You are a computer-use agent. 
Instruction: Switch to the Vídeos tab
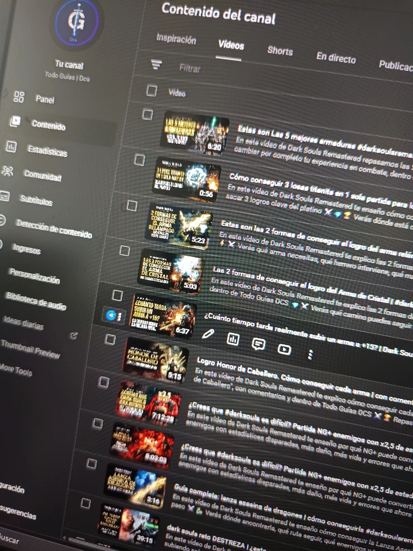pyautogui.click(x=231, y=44)
